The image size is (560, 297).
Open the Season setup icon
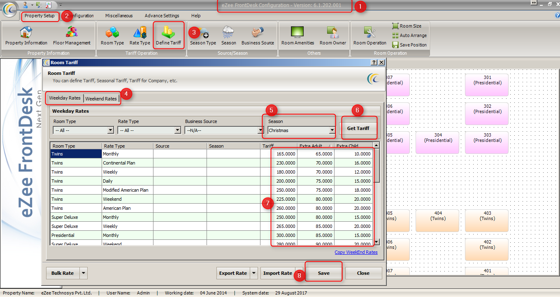(229, 36)
